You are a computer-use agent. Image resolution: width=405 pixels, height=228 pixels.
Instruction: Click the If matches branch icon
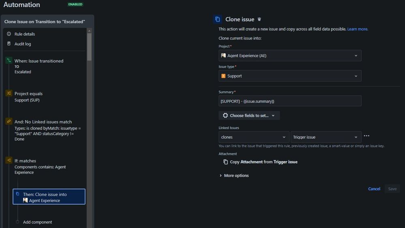click(9, 160)
